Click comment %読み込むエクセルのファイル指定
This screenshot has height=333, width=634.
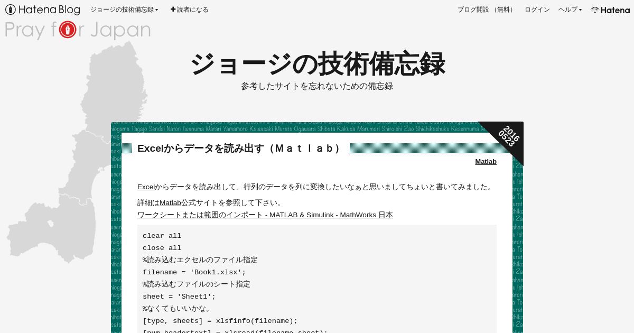pyautogui.click(x=200, y=260)
